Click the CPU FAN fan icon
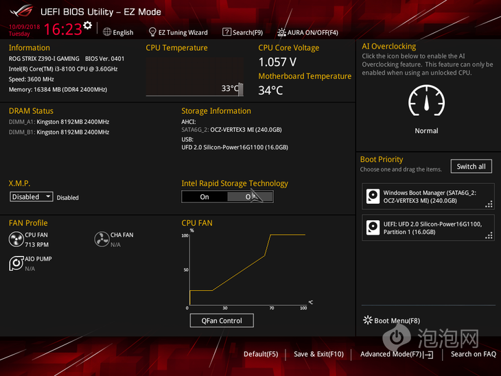 [16, 239]
